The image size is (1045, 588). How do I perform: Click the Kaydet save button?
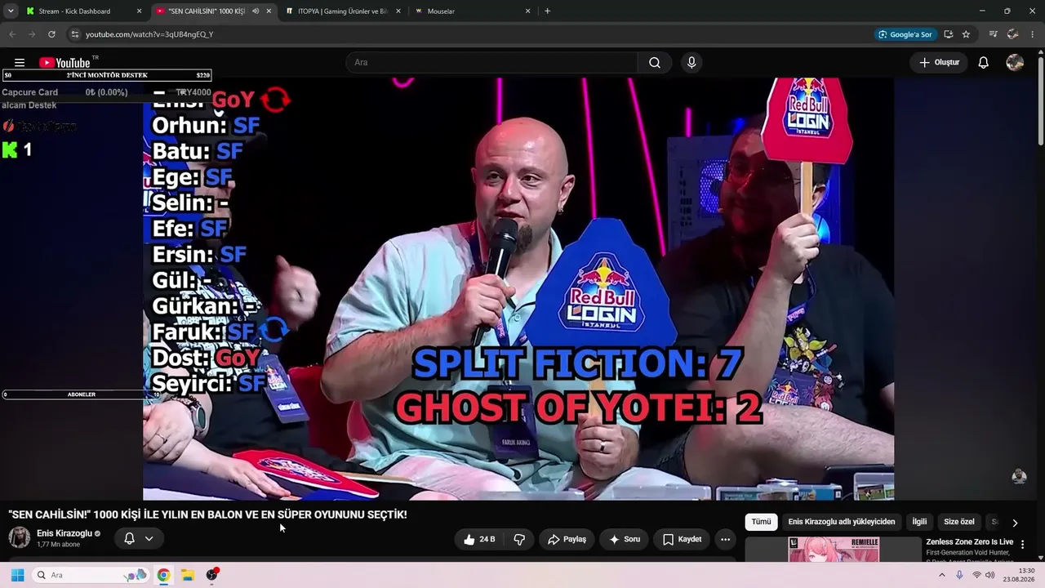(682, 539)
